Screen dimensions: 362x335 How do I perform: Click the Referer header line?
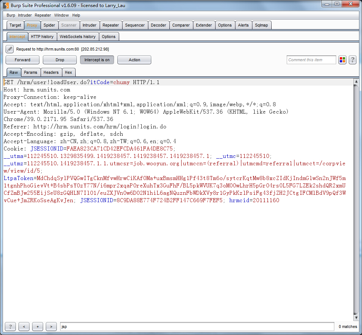pos(85,127)
